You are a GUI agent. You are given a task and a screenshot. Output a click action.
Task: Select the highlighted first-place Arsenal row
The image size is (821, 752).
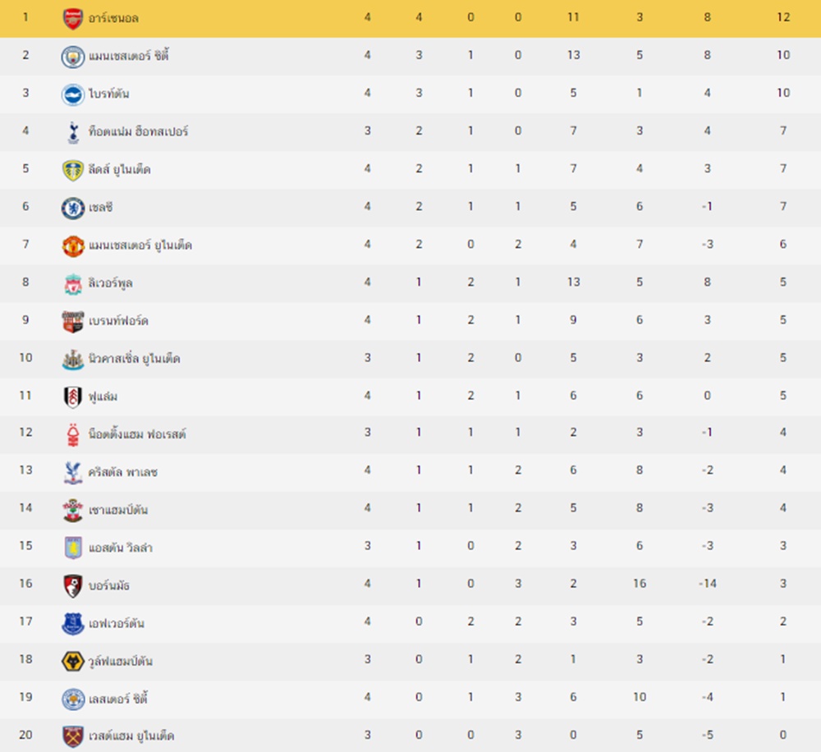pyautogui.click(x=410, y=18)
